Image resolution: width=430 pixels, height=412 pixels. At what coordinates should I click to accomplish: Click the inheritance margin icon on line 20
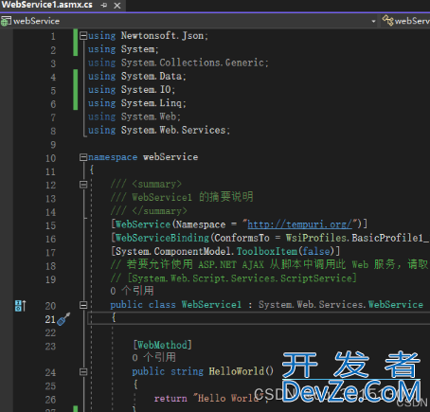click(x=20, y=306)
